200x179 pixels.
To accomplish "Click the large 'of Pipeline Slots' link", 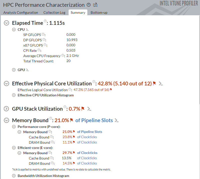I will 94,120.
